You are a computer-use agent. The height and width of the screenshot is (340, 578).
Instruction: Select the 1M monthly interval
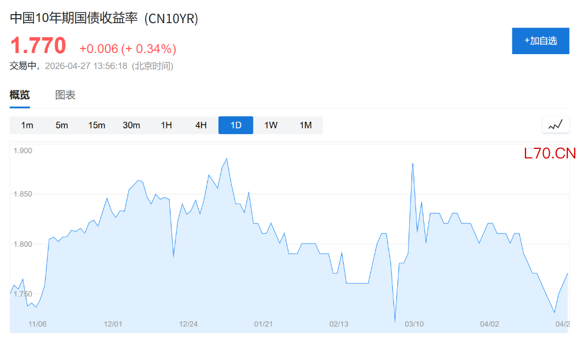(x=305, y=125)
